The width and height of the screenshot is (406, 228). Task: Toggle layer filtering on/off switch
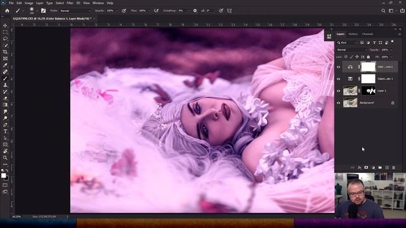393,42
